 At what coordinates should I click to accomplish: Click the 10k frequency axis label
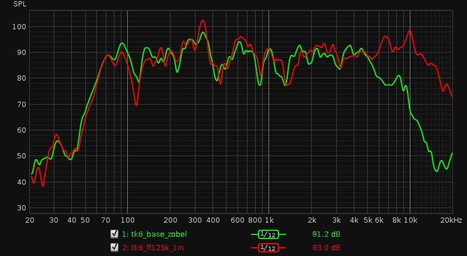tap(410, 220)
